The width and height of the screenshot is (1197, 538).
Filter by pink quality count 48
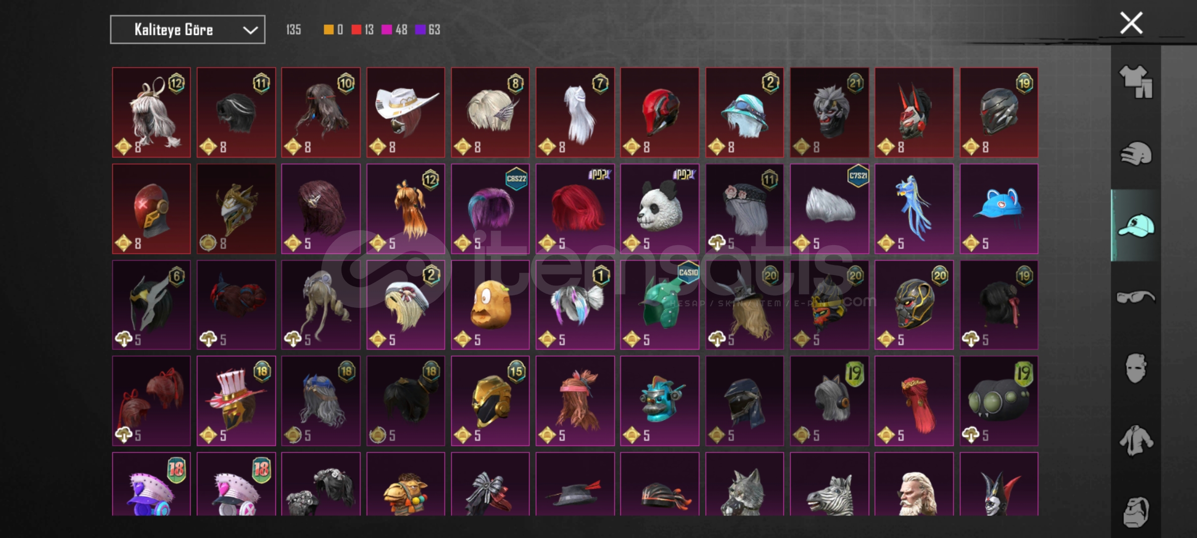[x=395, y=30]
